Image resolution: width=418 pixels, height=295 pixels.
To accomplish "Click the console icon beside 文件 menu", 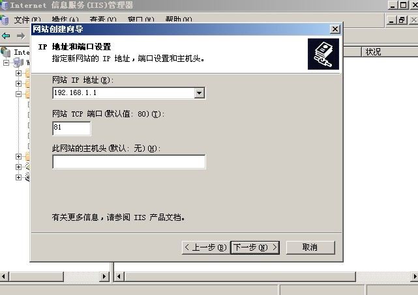I will point(5,20).
